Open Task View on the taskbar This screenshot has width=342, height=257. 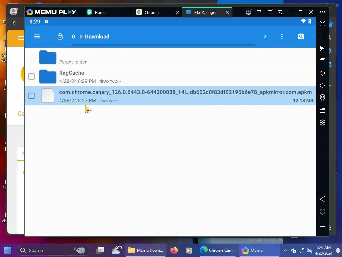pyautogui.click(x=100, y=250)
